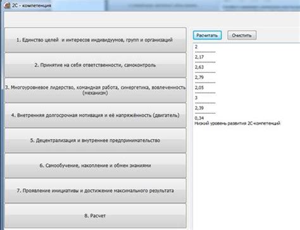
Task: Select section 7 Проявление инициативы
Action: (96, 191)
